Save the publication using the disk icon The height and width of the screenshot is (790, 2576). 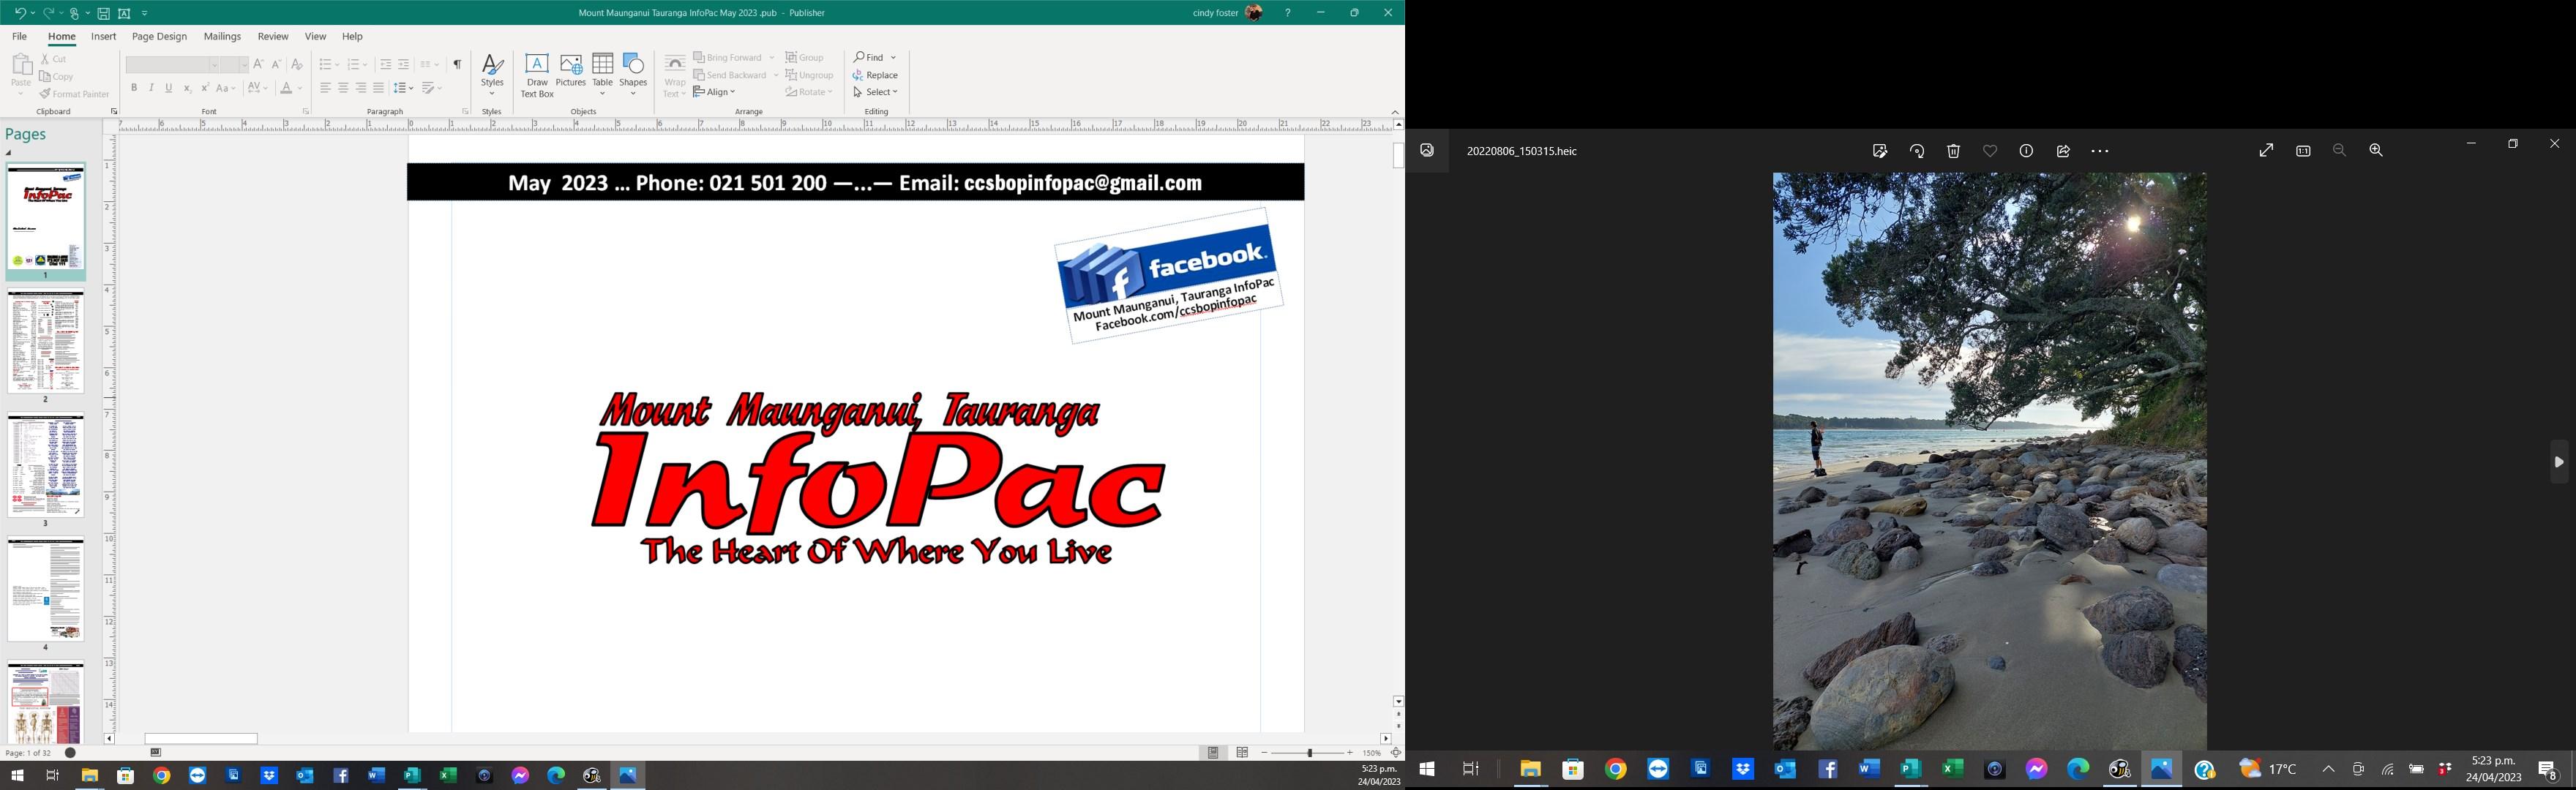click(x=103, y=13)
